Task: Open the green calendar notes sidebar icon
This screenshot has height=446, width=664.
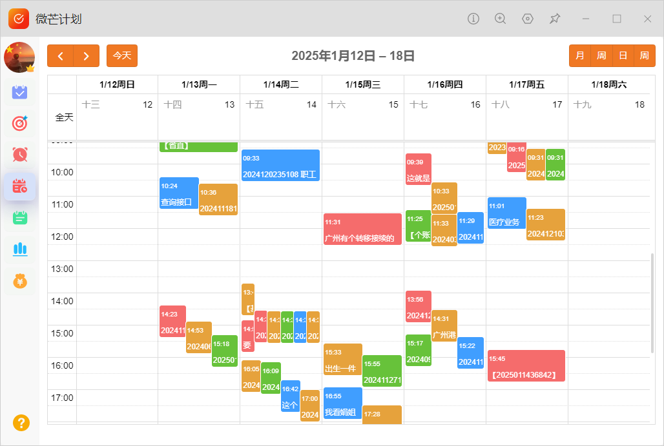Action: (20, 217)
